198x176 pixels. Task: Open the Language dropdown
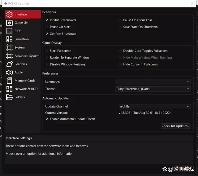pyautogui.click(x=153, y=82)
